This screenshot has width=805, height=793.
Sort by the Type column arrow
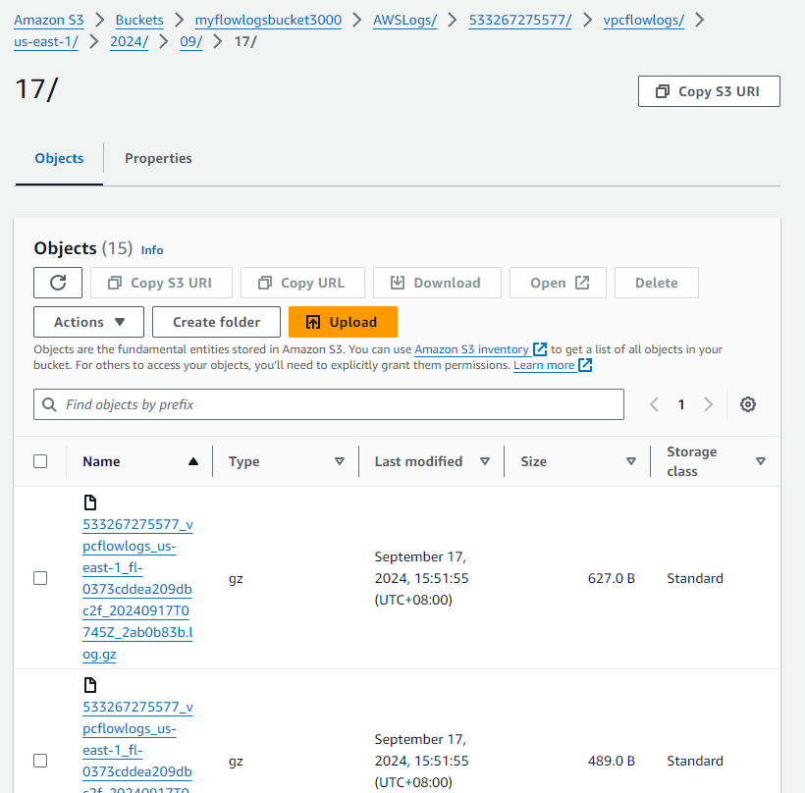click(x=340, y=461)
